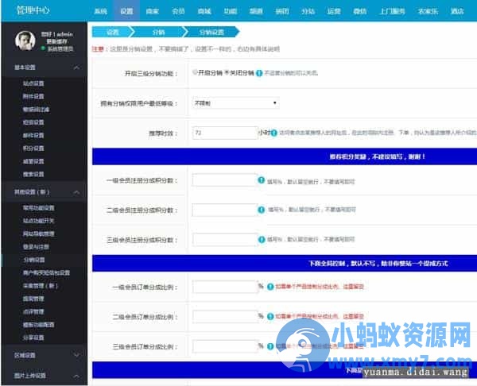This screenshot has height=386, width=477.
Task: Open 附件设置 in the sidebar
Action: click(x=33, y=96)
